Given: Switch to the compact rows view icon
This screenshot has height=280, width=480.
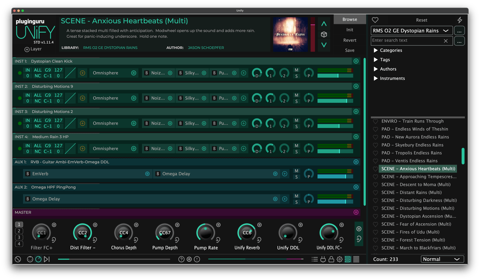Looking at the screenshot, I should 356,259.
